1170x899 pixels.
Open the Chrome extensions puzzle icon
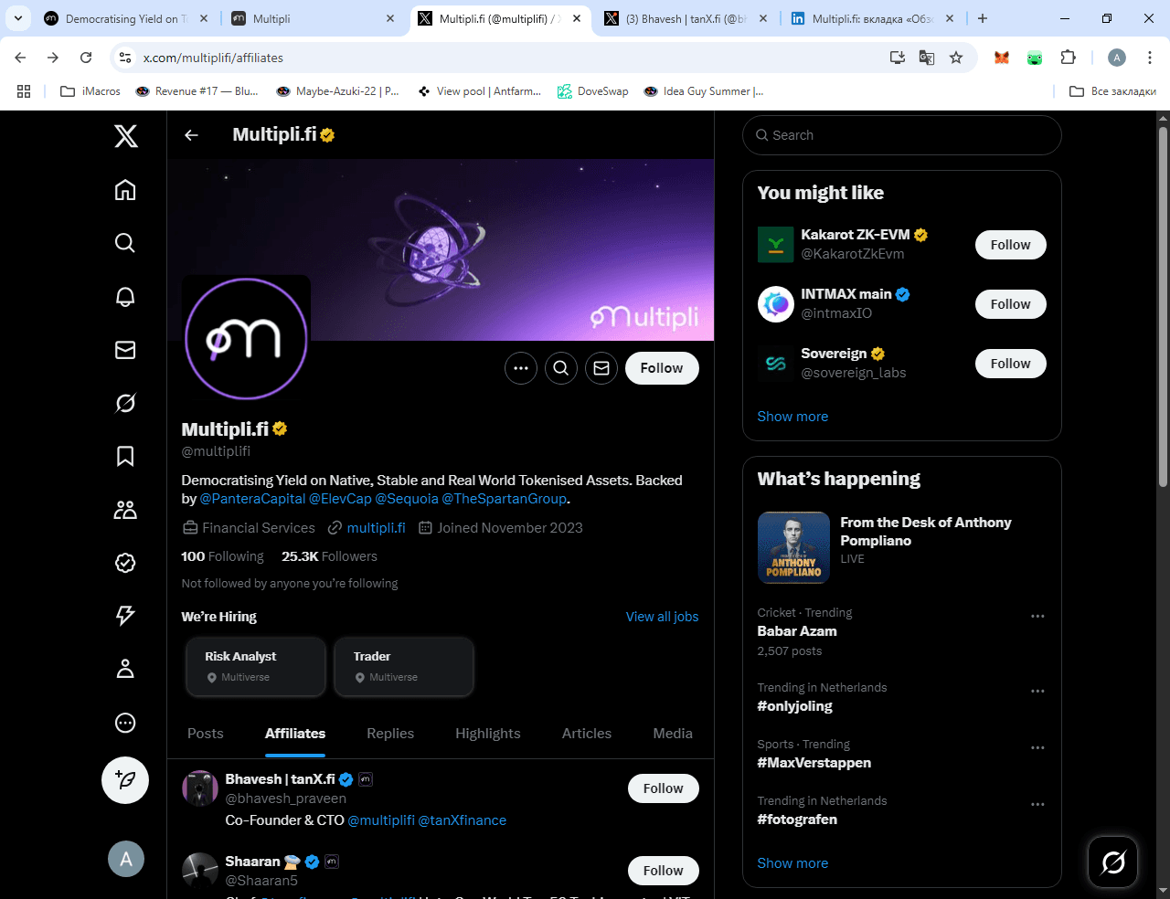click(x=1068, y=58)
